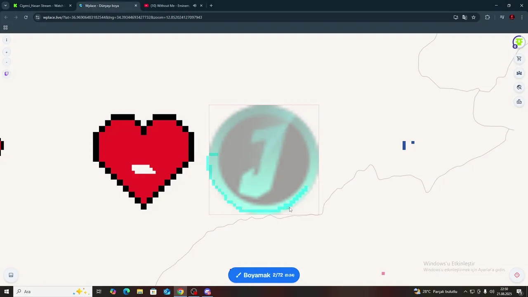Open the weather widget 28°C Parçalı bulutlu
The width and height of the screenshot is (528, 297).
pos(436,292)
